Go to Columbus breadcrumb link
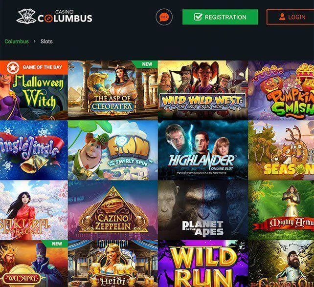This screenshot has height=287, width=314. 17,41
